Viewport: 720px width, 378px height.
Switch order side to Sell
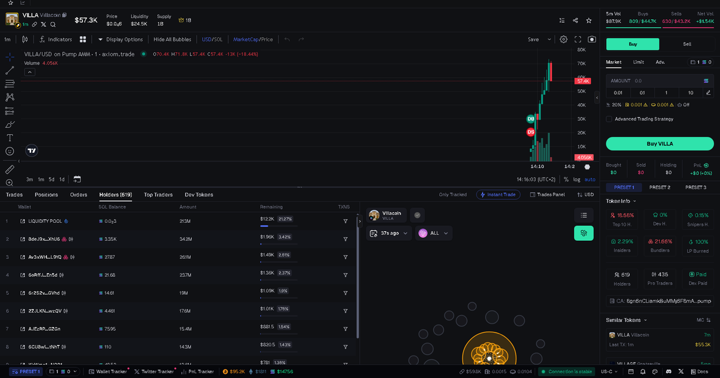tap(687, 44)
